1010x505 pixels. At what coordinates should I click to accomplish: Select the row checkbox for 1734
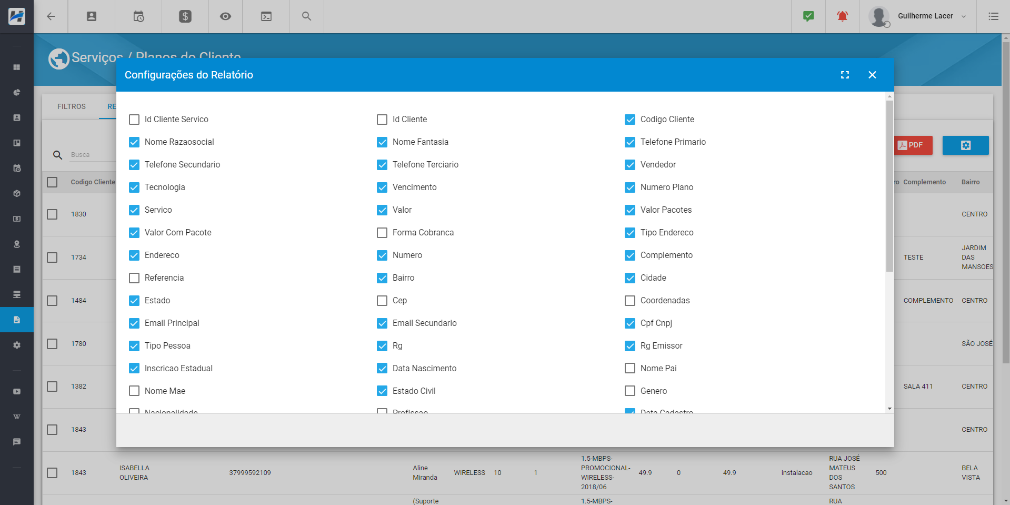52,258
